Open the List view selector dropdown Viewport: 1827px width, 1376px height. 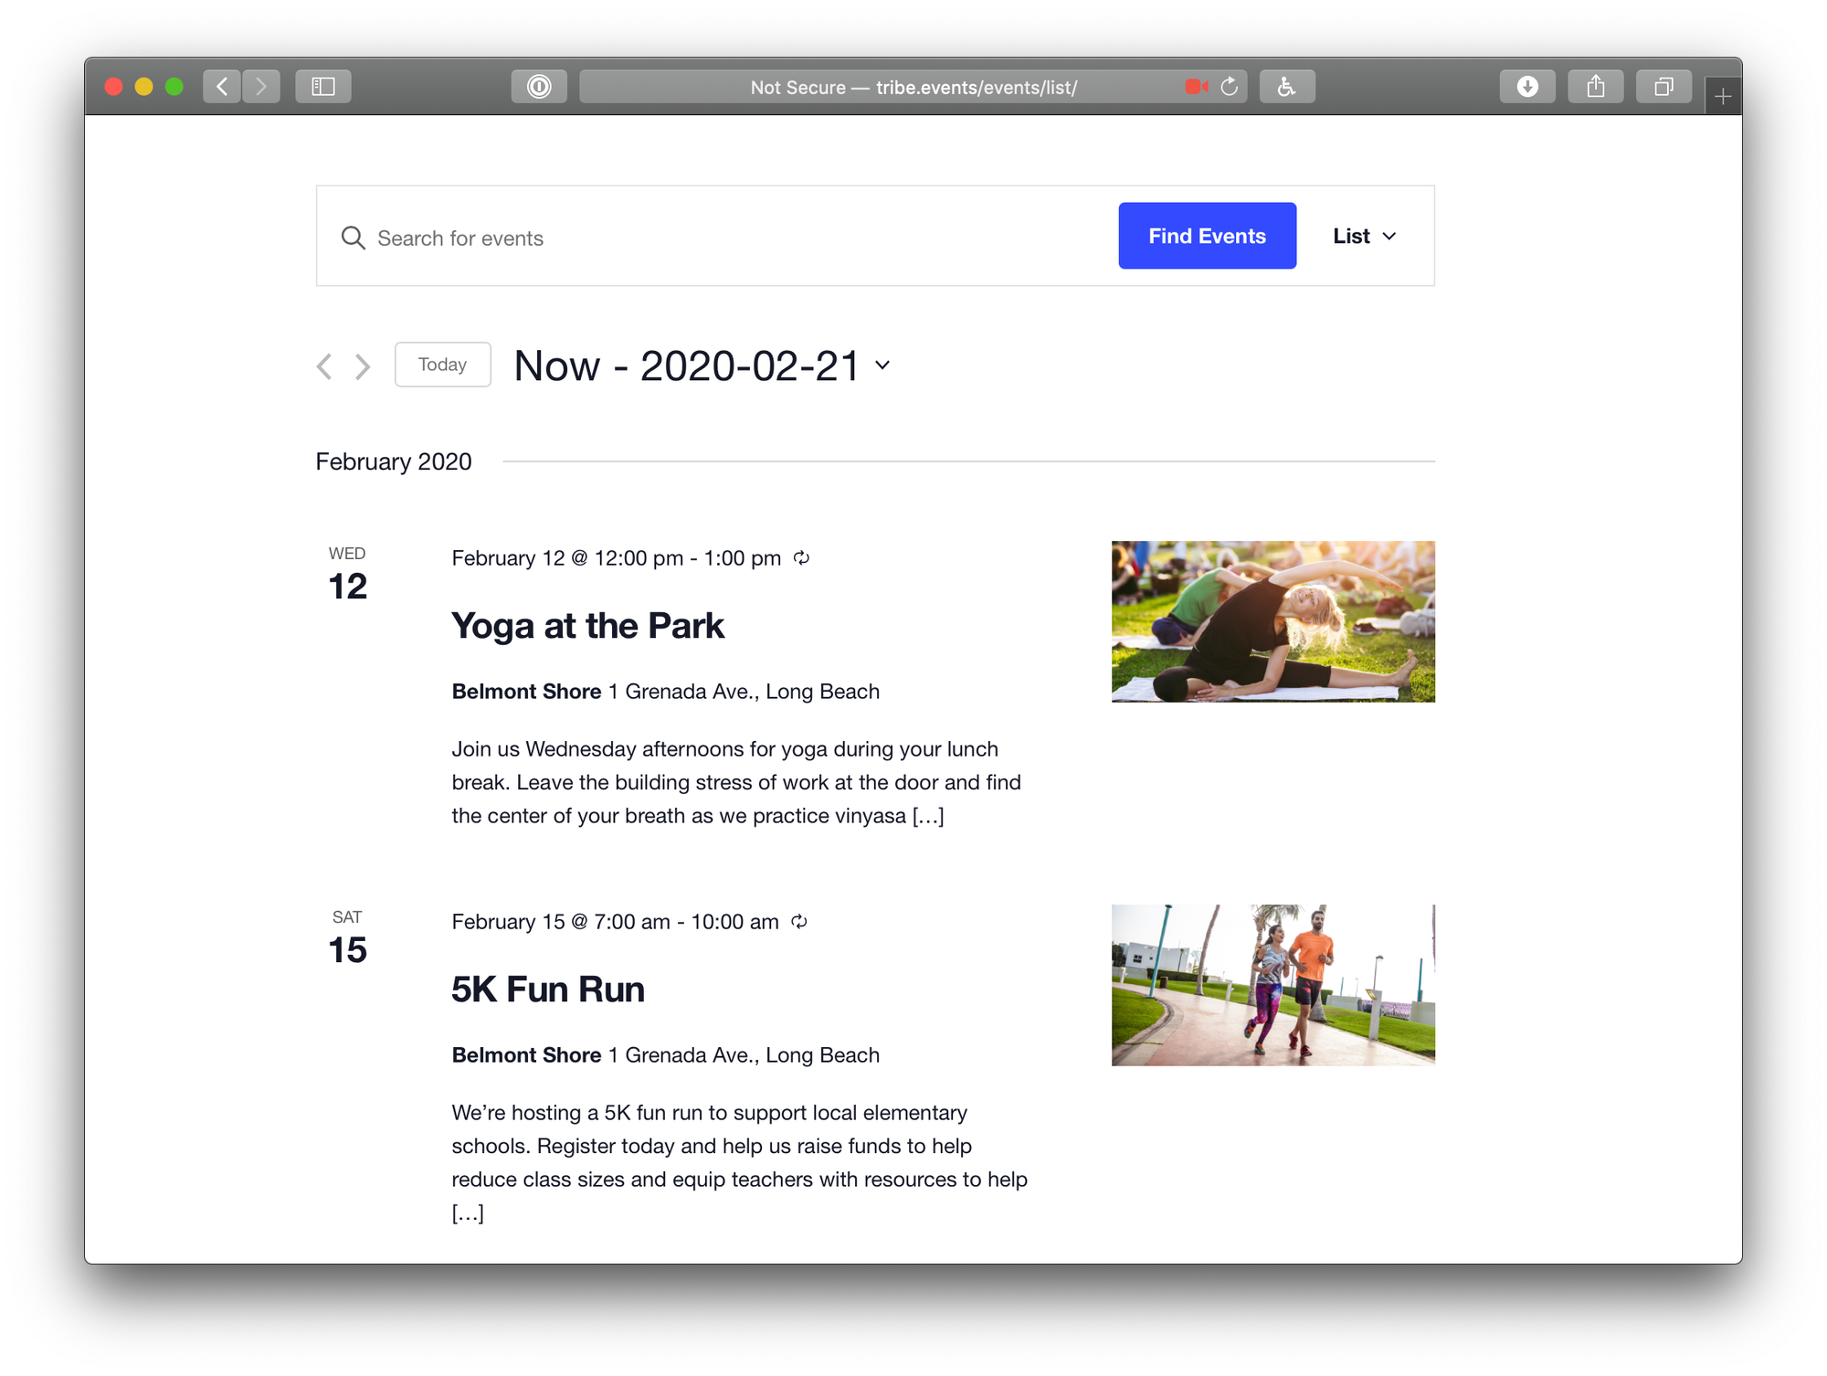pyautogui.click(x=1364, y=236)
